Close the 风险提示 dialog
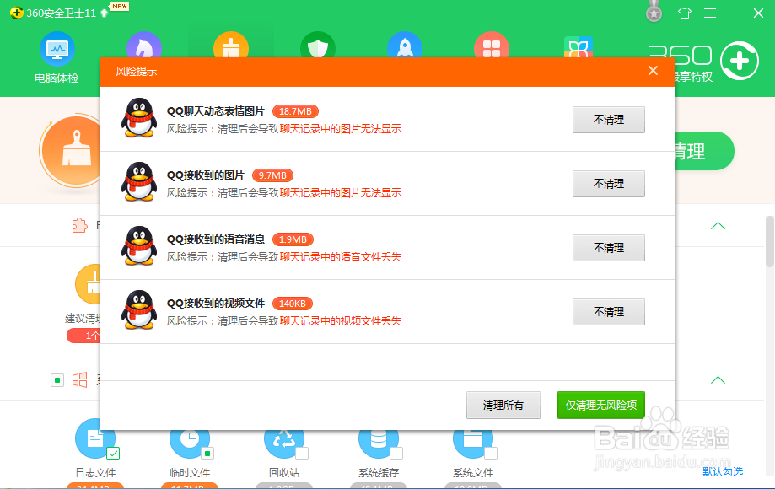The image size is (775, 489). pos(653,71)
